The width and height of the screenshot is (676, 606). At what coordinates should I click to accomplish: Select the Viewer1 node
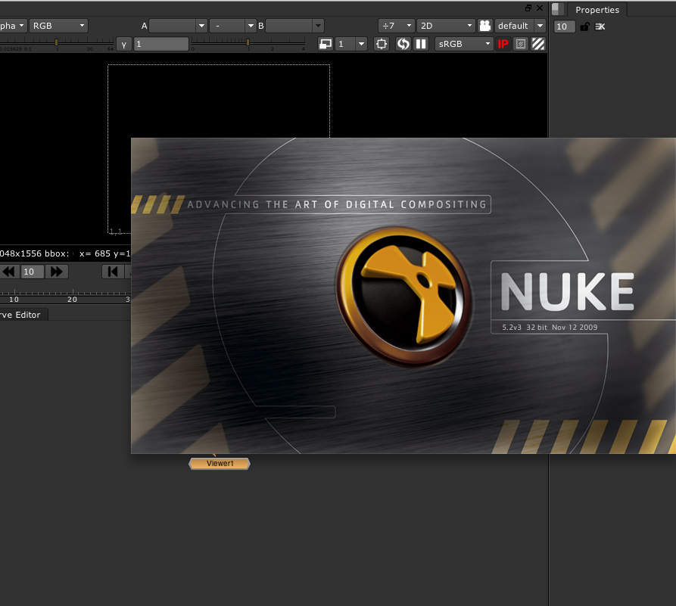[x=220, y=463]
